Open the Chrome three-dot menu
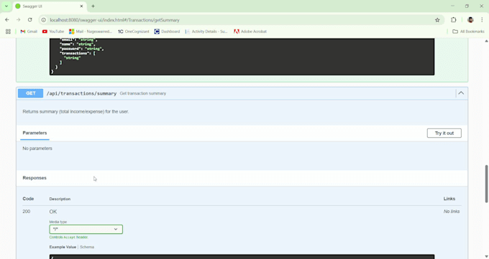 [482, 20]
